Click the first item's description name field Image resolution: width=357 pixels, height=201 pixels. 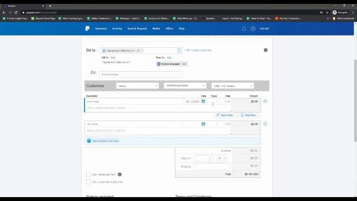point(134,102)
